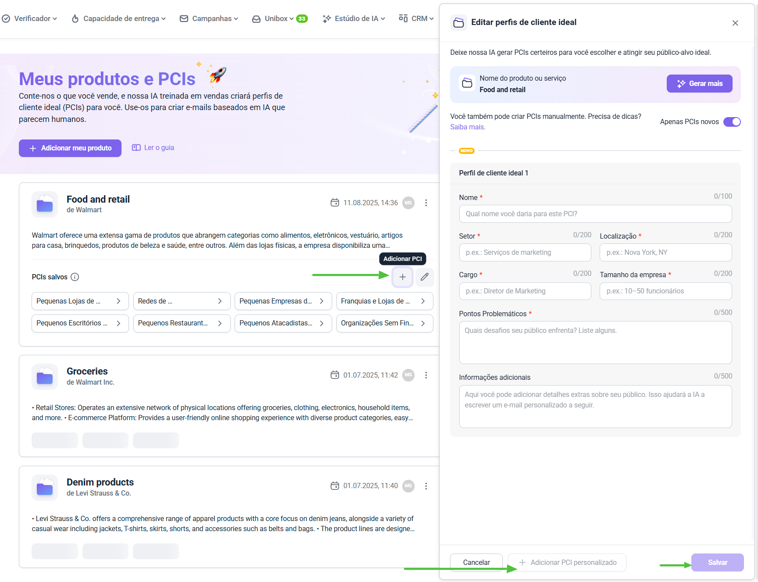758x582 pixels.
Task: Expand the Pequenas Lojas de PCI chip
Action: pyautogui.click(x=80, y=301)
